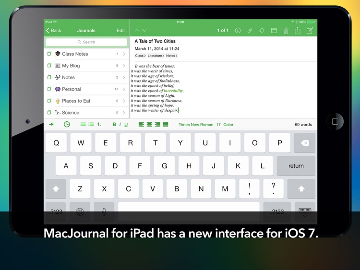The height and width of the screenshot is (270, 360).
Task: Go to next entry with down arrow
Action: coord(144,31)
